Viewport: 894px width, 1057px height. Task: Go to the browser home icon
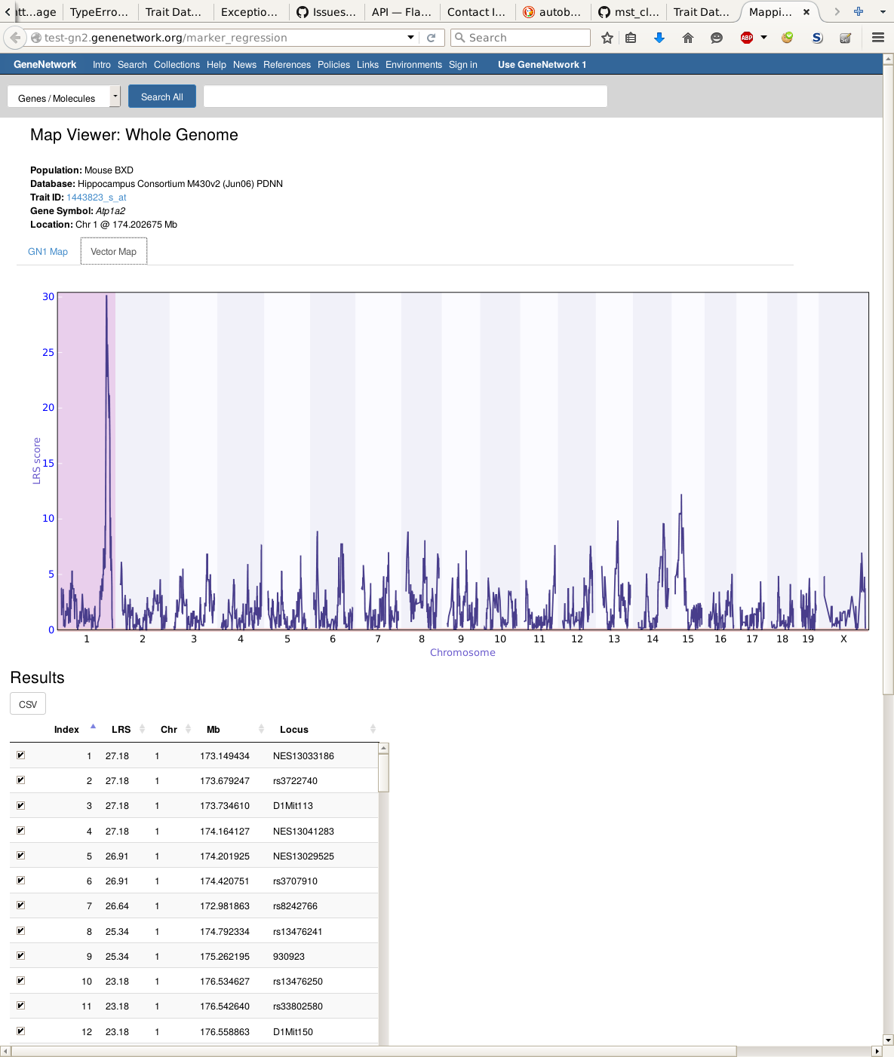click(x=687, y=38)
